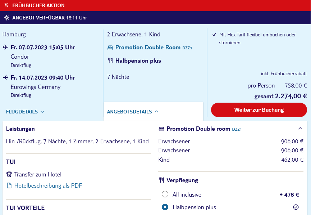Click the PDF document icon

pyautogui.click(x=9, y=185)
